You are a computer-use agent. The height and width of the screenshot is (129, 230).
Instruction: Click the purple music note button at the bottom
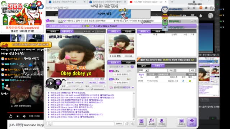point(141,122)
